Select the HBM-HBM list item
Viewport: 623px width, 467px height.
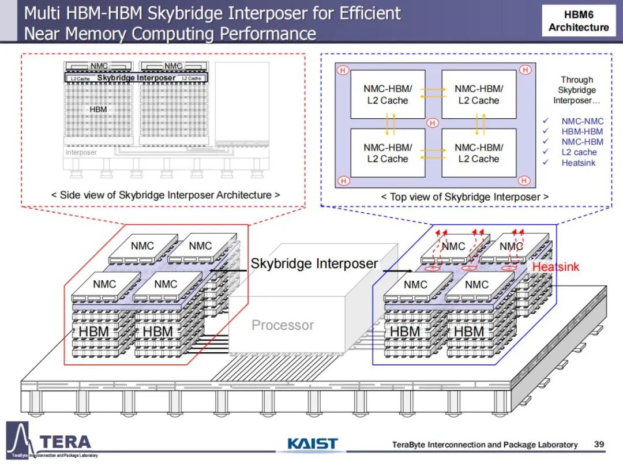click(582, 131)
